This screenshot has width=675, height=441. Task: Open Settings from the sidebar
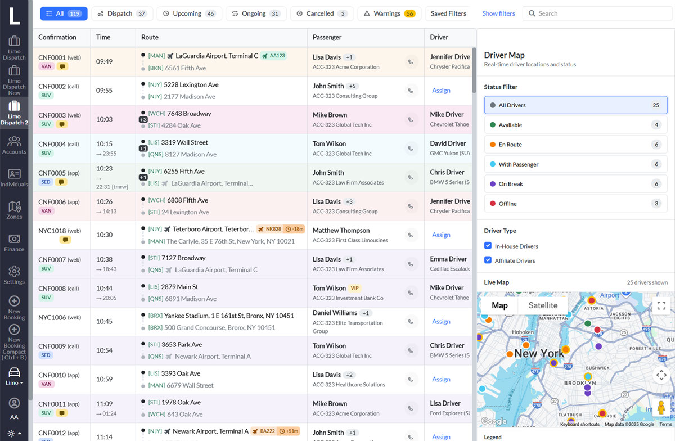click(14, 274)
